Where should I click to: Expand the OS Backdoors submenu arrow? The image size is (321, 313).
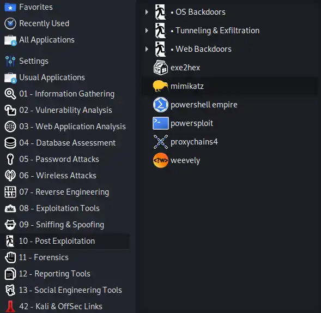point(147,12)
